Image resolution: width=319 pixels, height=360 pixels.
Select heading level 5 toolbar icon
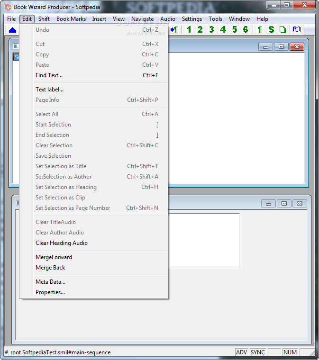pyautogui.click(x=234, y=30)
